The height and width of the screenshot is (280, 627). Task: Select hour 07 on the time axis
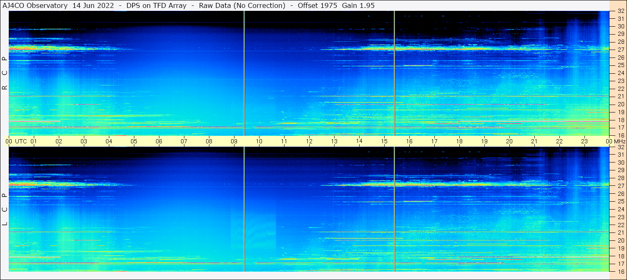(x=184, y=141)
